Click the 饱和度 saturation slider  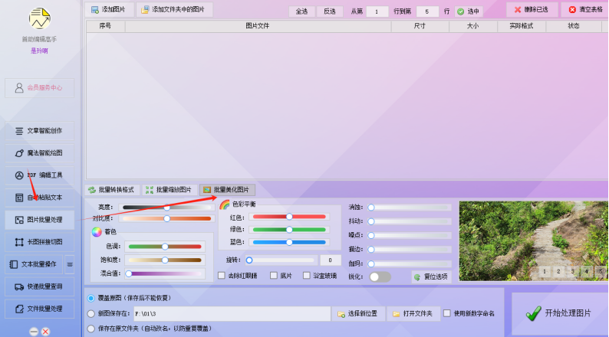[x=165, y=260]
